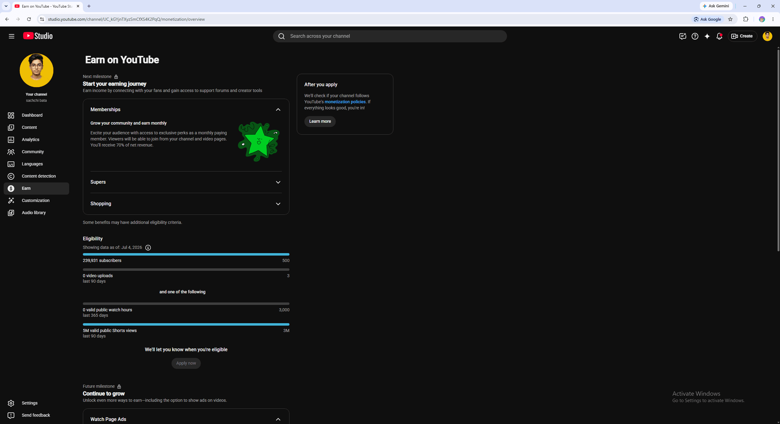780x424 pixels.
Task: Open Settings in the sidebar
Action: (x=36, y=403)
